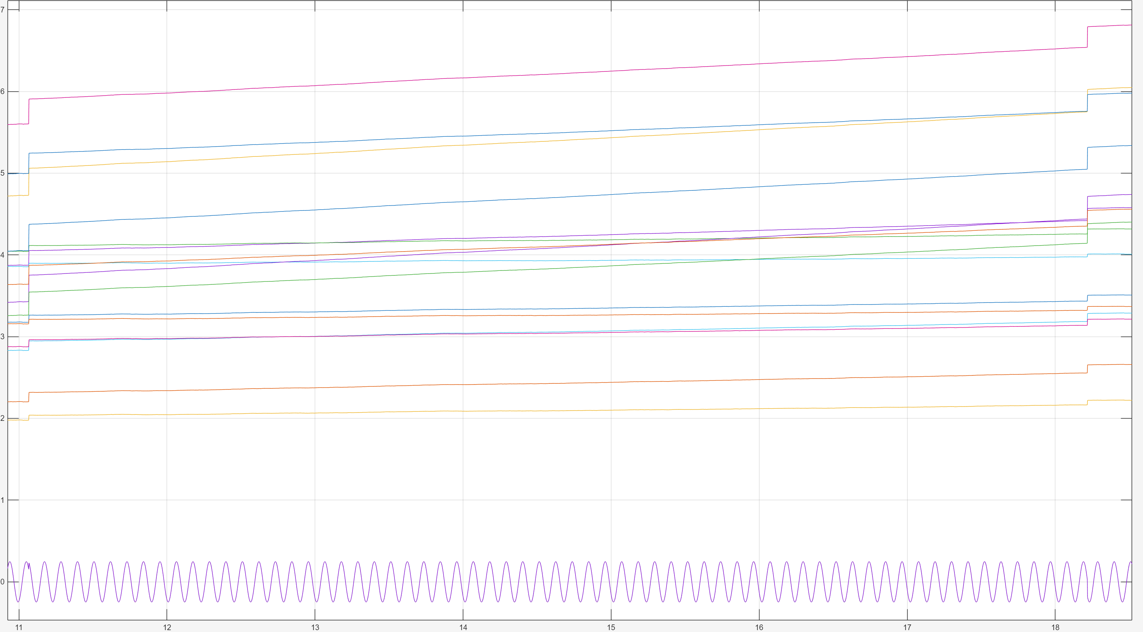
Task: Click the magenta trace's step jump near 18
Action: (1087, 37)
